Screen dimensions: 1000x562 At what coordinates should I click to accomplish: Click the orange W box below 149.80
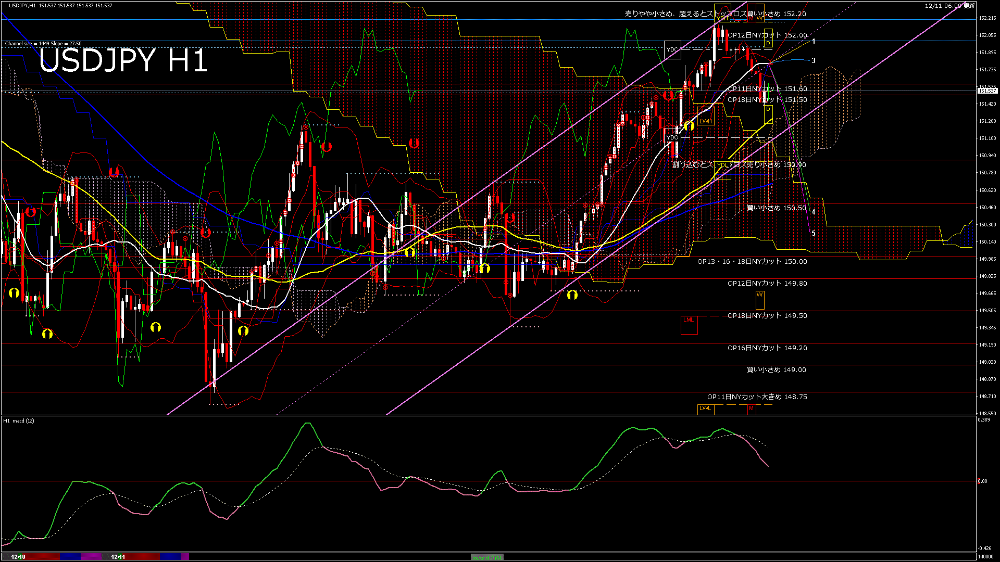coord(760,299)
